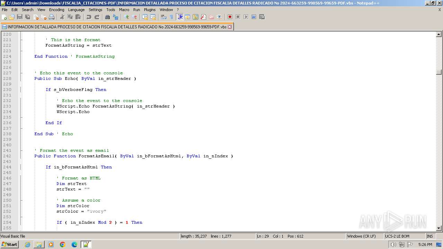The height and width of the screenshot is (249, 443).
Task: Toggle synchronized horizontal scrolling
Action: [x=153, y=17]
